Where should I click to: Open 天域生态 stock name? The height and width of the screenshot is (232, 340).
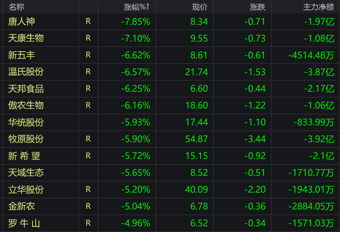click(26, 173)
